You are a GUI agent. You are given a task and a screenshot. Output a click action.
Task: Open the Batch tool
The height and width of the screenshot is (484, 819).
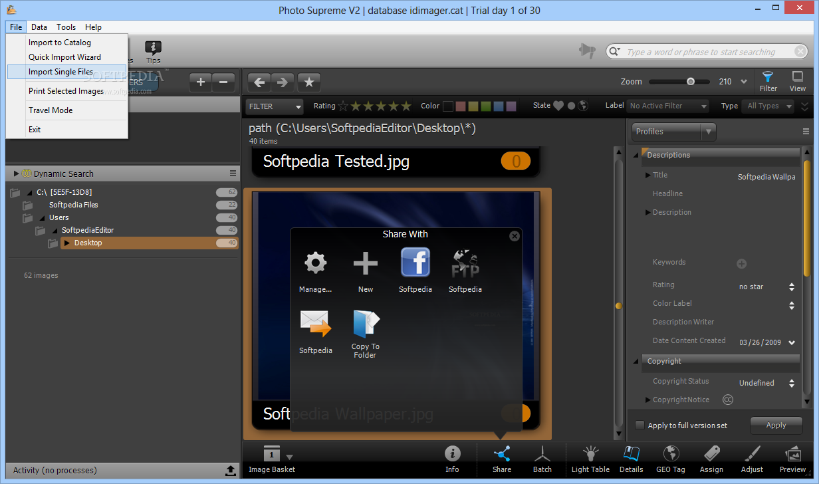(542, 459)
